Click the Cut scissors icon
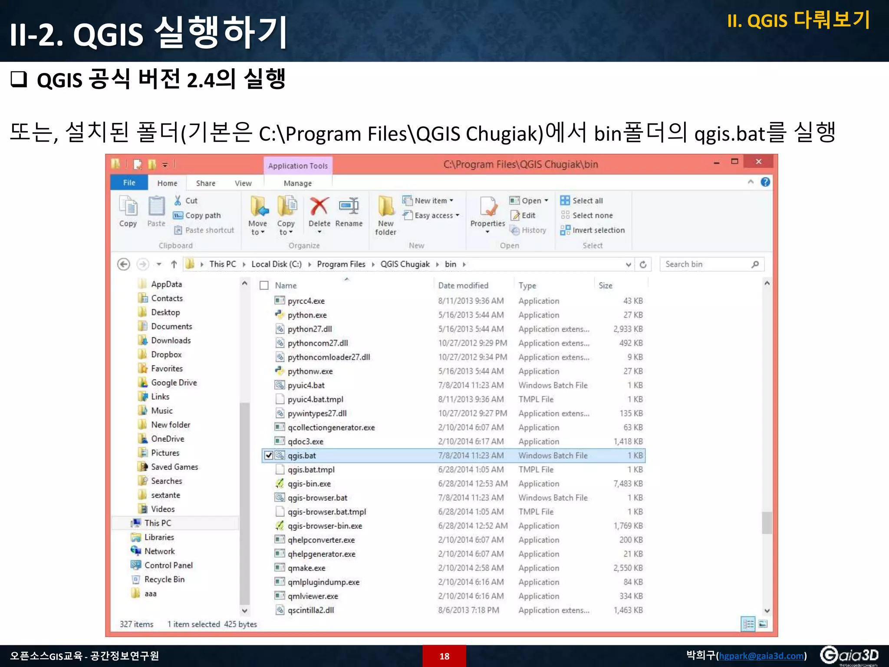The height and width of the screenshot is (667, 889). click(178, 200)
